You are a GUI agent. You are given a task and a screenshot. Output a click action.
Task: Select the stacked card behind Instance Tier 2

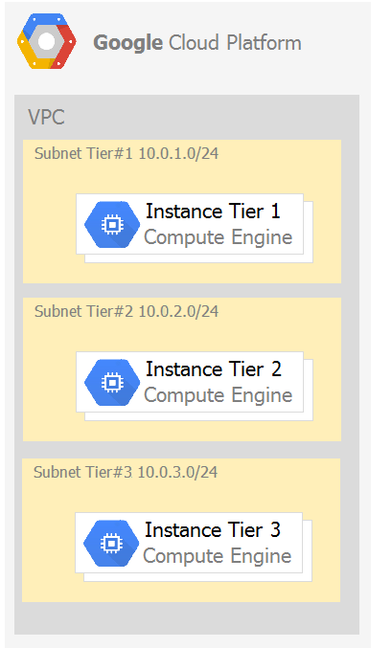point(309,390)
